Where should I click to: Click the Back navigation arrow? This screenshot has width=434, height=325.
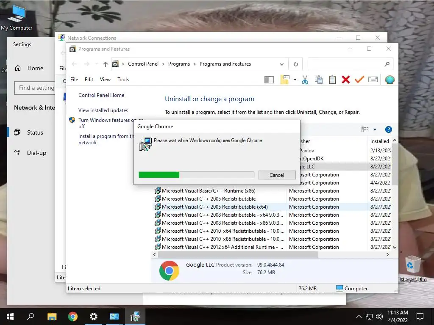(74, 64)
